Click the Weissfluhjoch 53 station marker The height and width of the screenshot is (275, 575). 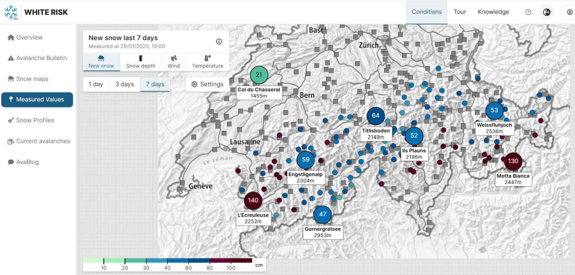[494, 110]
